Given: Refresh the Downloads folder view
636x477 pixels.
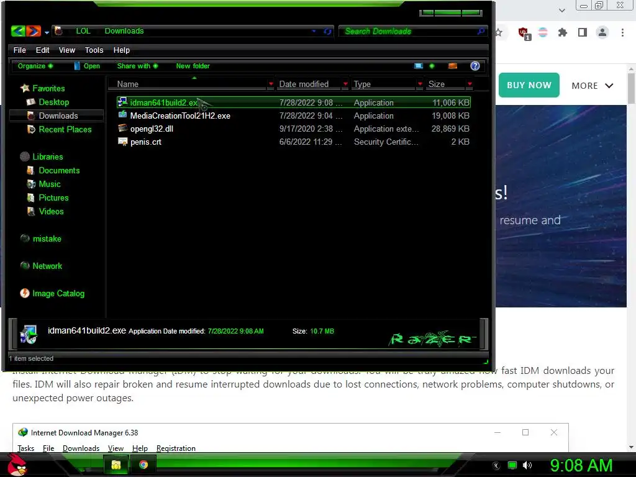Looking at the screenshot, I should (x=327, y=31).
